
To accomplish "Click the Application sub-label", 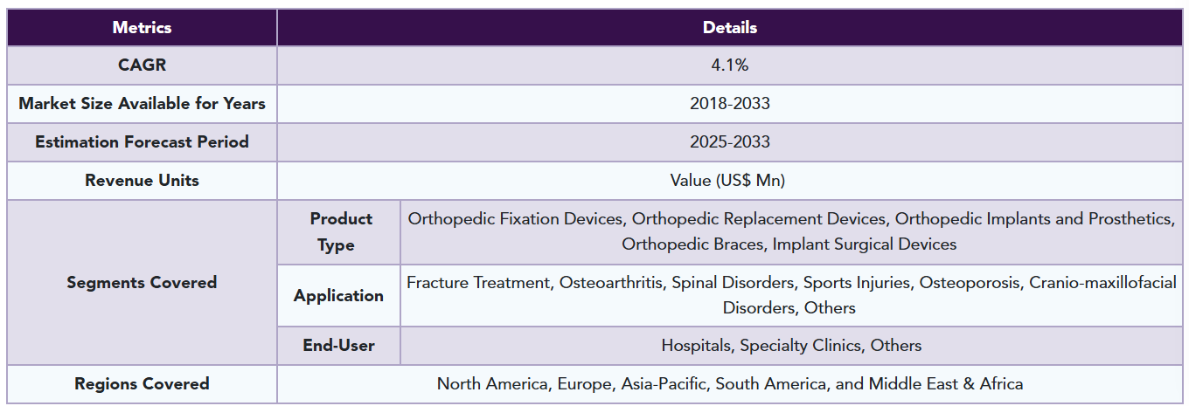I will click(x=338, y=295).
